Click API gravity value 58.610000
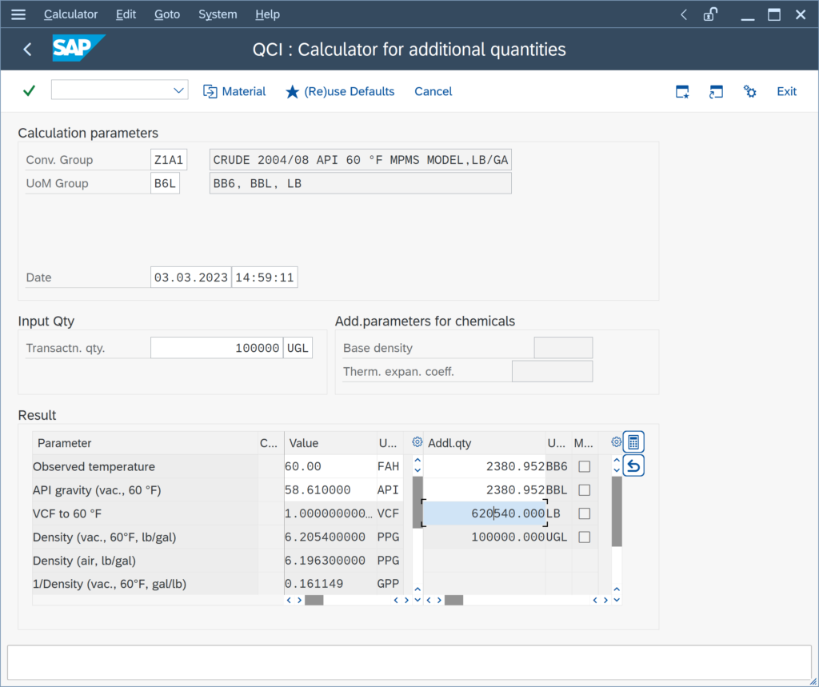Viewport: 819px width, 687px height. [330, 490]
